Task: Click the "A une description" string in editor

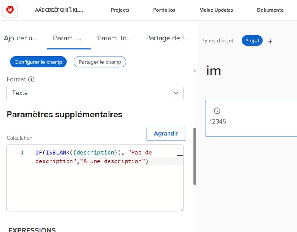Action: pyautogui.click(x=112, y=161)
